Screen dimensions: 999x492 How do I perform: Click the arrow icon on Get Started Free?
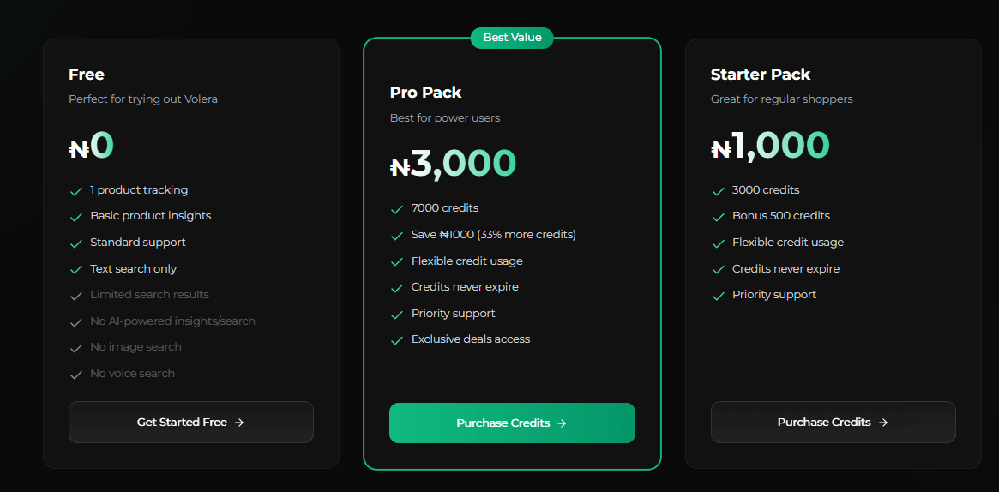coord(239,422)
